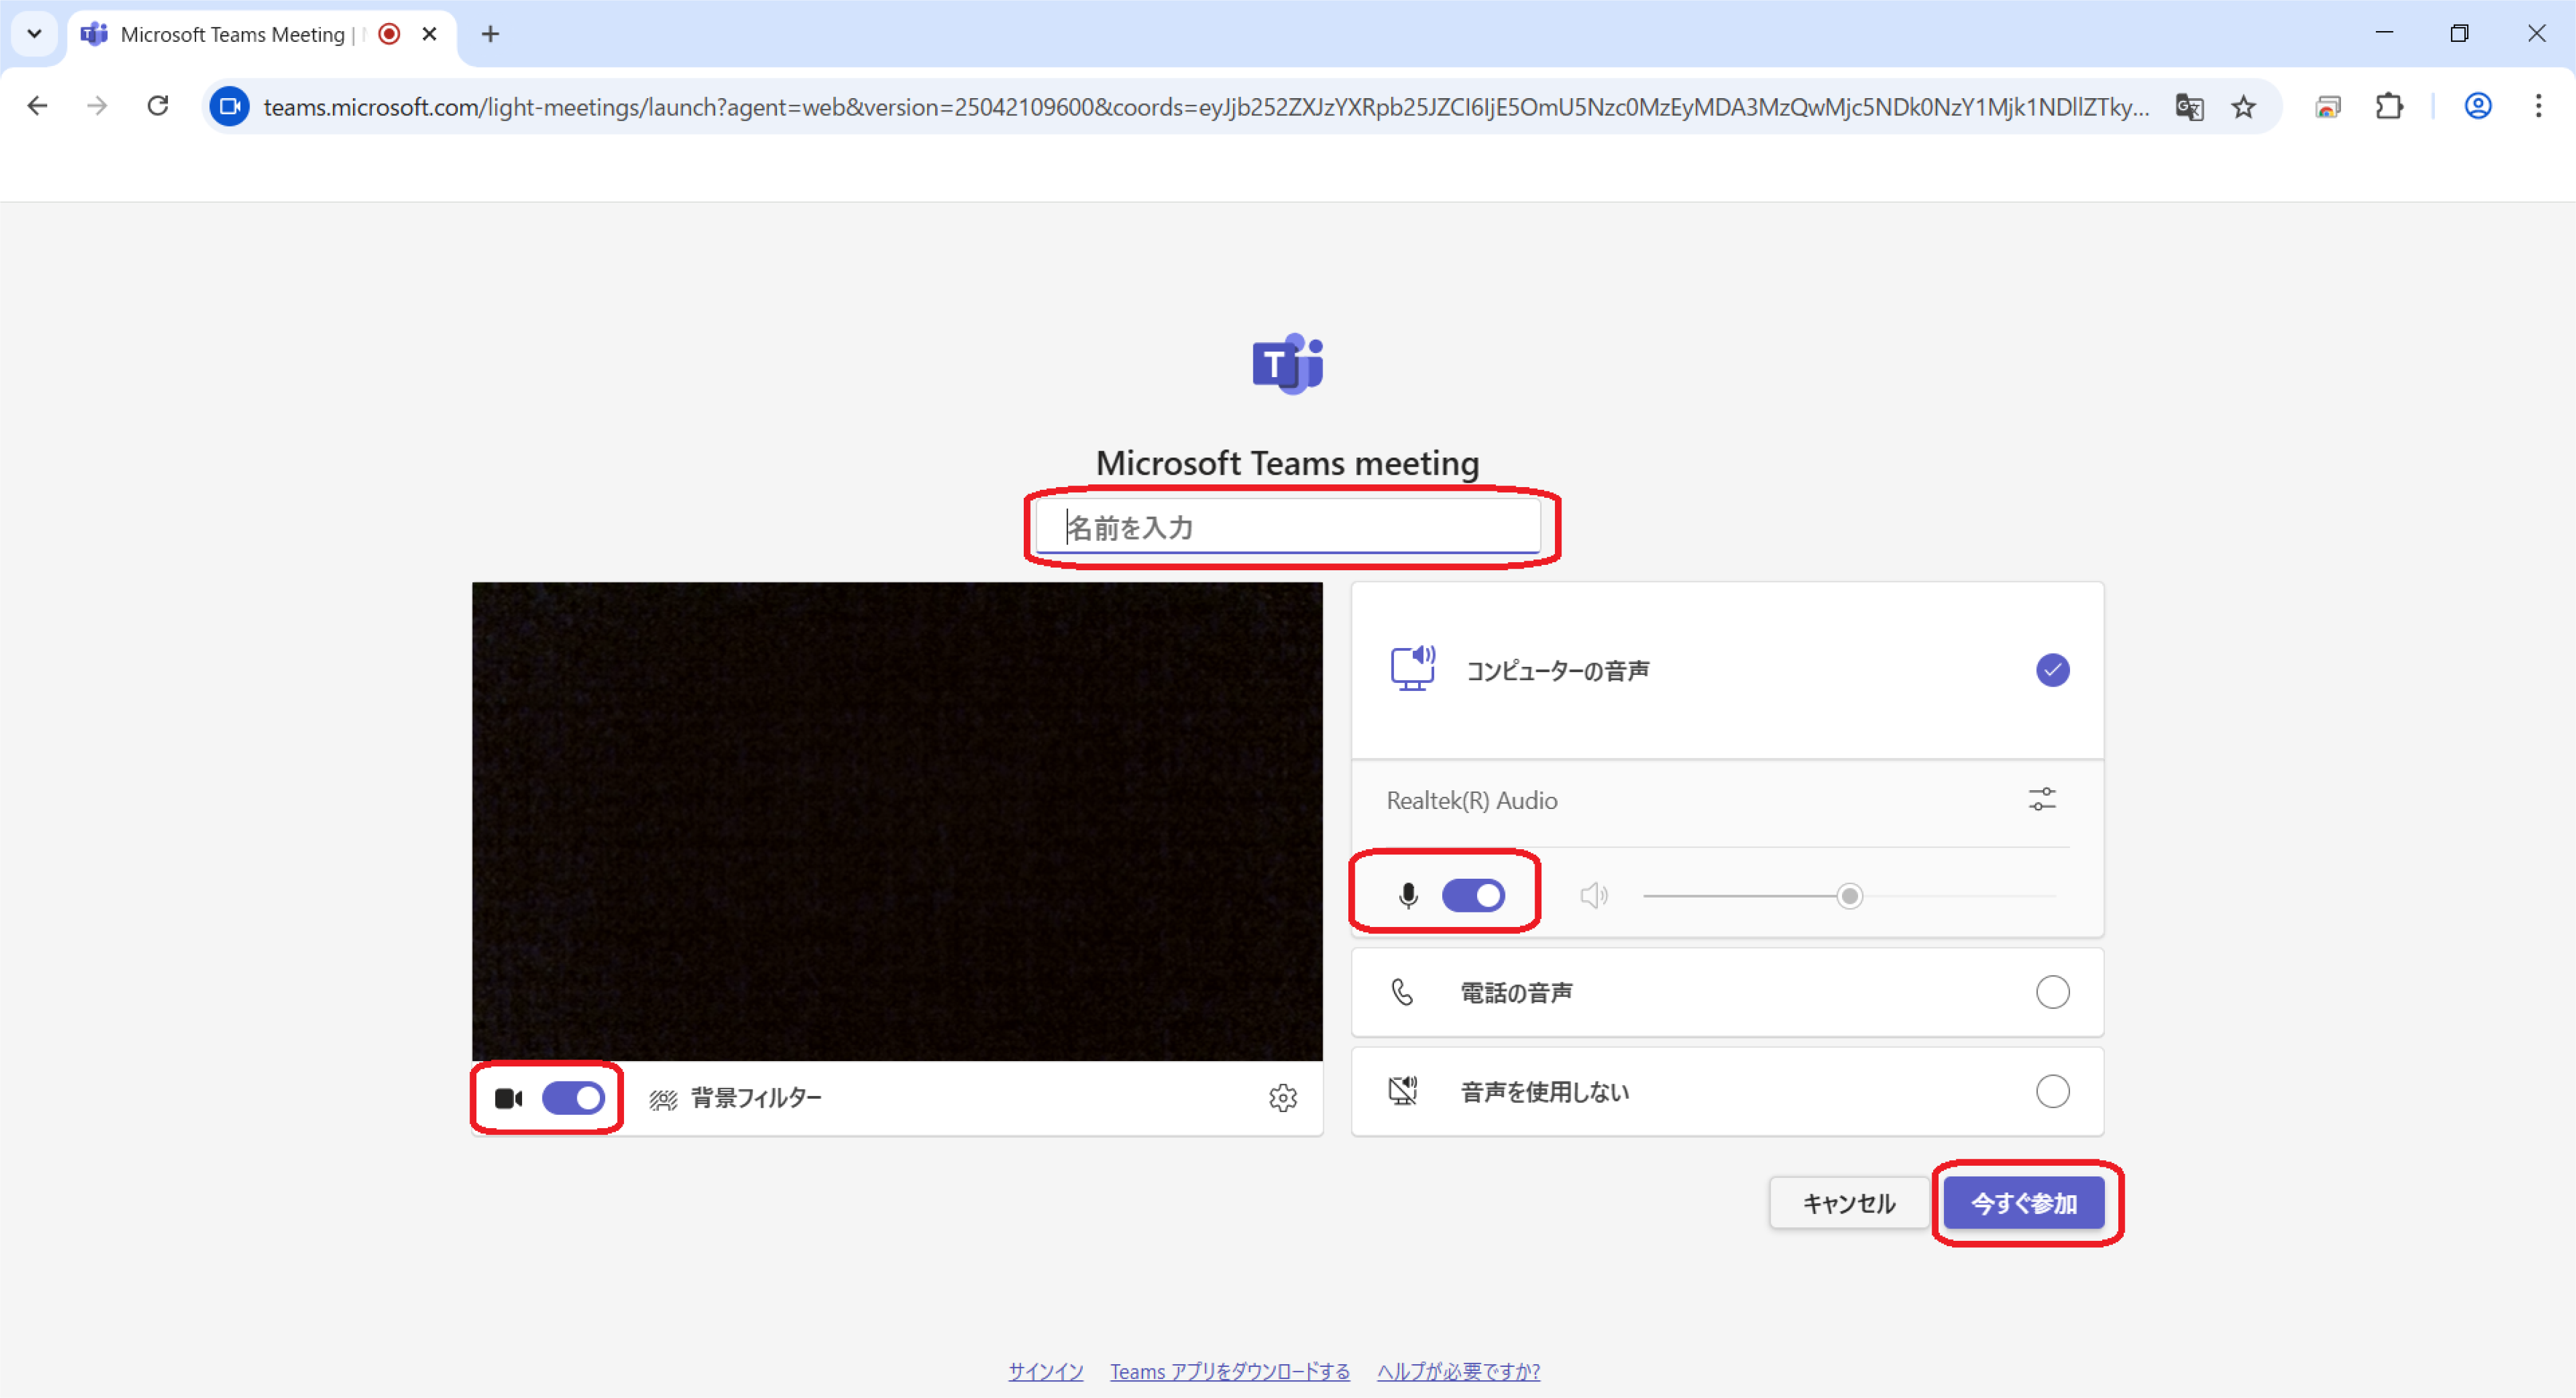Click the キャンセル button
Viewport: 2576px width, 1398px height.
1849,1203
